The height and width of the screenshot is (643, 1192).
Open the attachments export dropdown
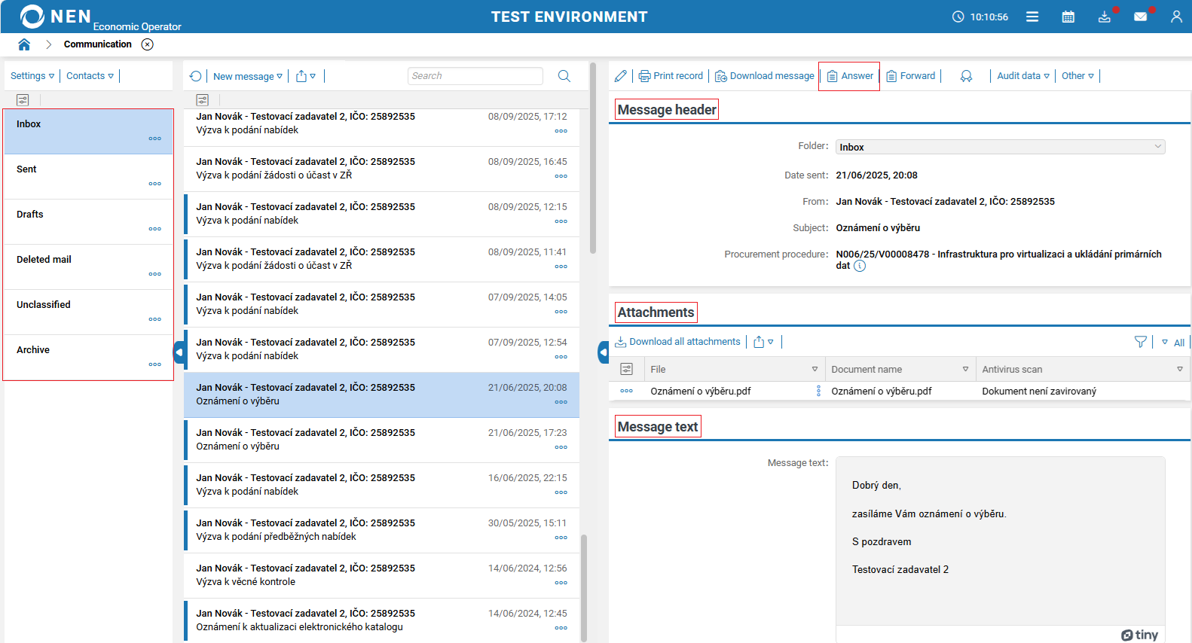(763, 342)
